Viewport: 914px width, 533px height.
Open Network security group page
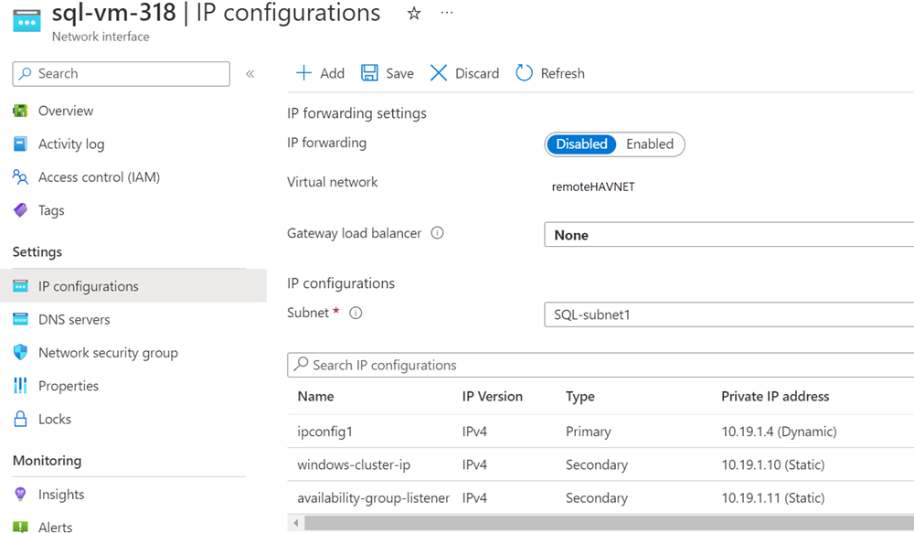108,353
